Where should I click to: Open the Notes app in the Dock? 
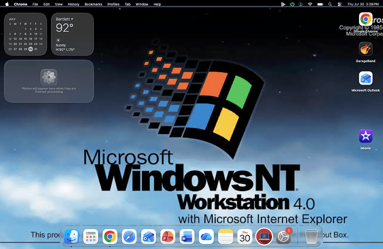coord(225,237)
